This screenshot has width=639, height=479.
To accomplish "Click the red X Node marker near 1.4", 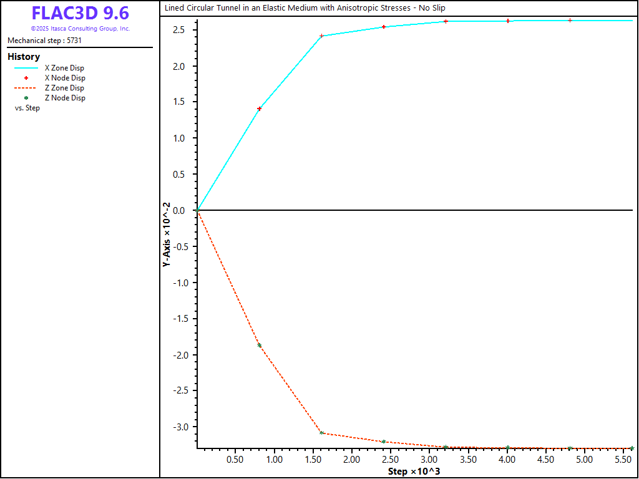I will (x=260, y=109).
